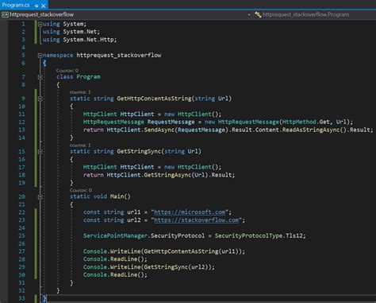Follow the https://microsoft.com link
Viewport: 376px width, 303px height.
190,212
